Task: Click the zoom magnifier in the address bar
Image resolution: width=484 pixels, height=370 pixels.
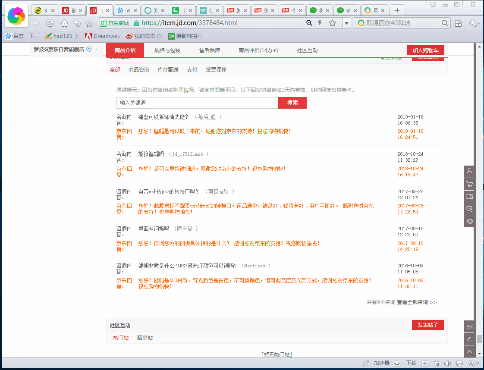Action: coord(309,23)
